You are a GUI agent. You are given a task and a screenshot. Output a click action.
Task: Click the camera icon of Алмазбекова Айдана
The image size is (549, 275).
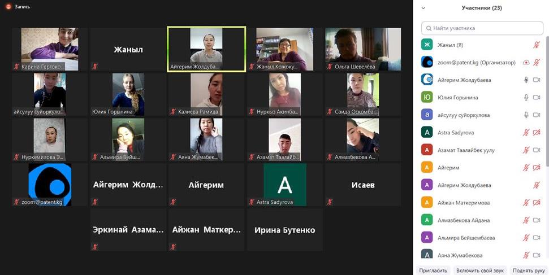pos(537,220)
